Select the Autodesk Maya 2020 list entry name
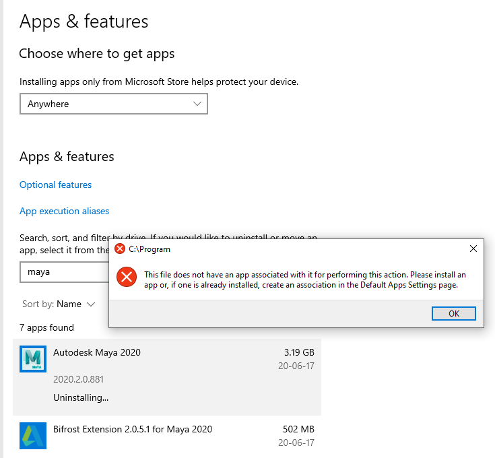495x458 pixels. 97,352
